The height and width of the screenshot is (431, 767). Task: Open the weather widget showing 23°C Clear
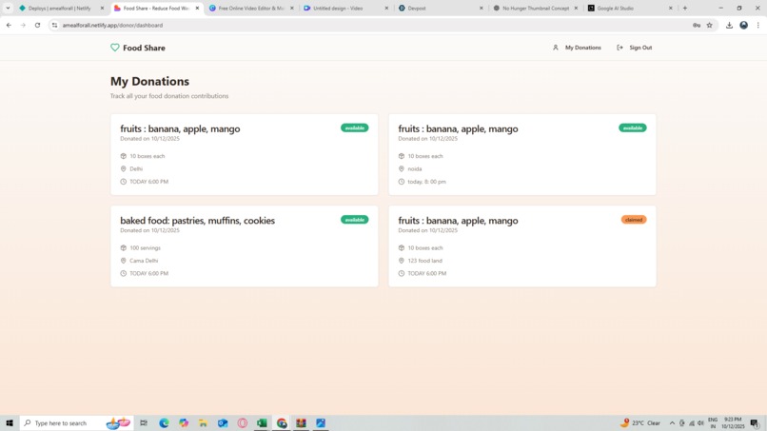coord(640,422)
